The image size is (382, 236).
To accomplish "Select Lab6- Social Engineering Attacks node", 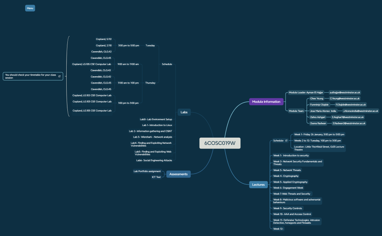I will click(x=154, y=160).
